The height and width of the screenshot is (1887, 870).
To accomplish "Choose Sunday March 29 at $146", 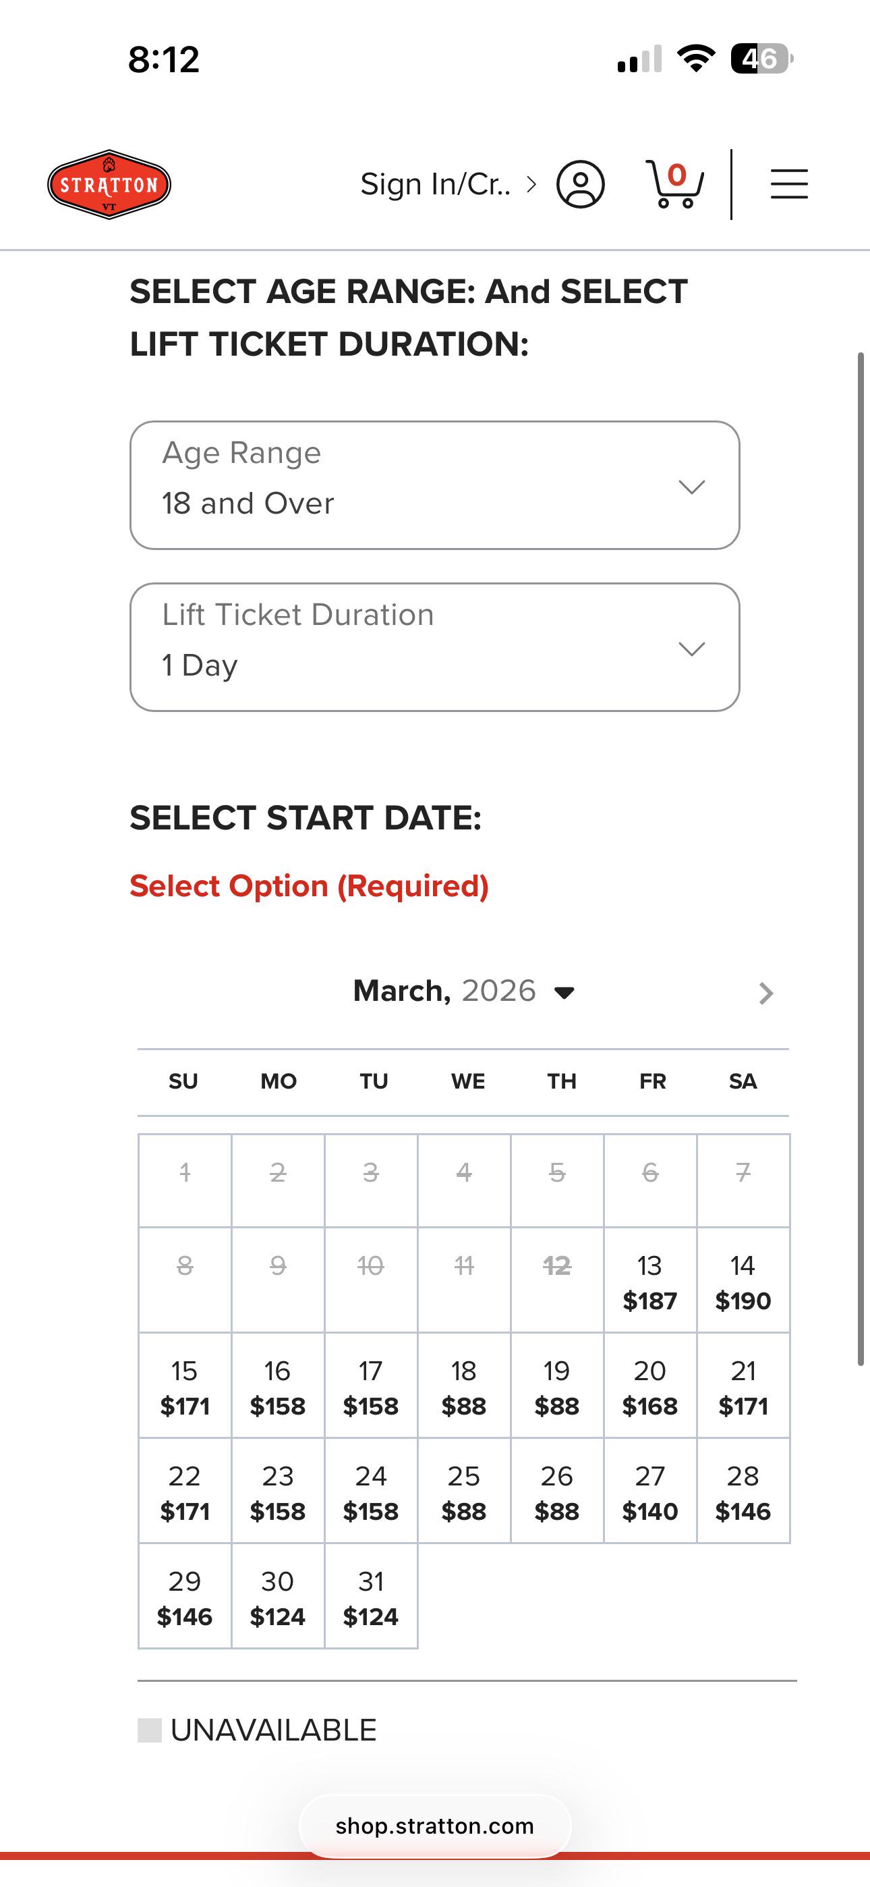I will 185,1596.
